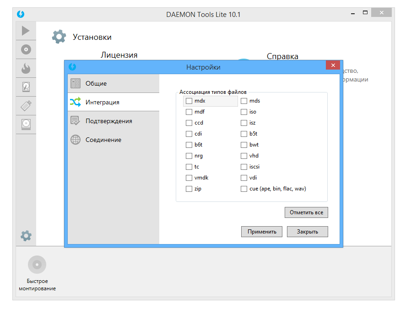Click the Общие sliders icon
The width and height of the screenshot is (411, 315).
click(x=76, y=83)
